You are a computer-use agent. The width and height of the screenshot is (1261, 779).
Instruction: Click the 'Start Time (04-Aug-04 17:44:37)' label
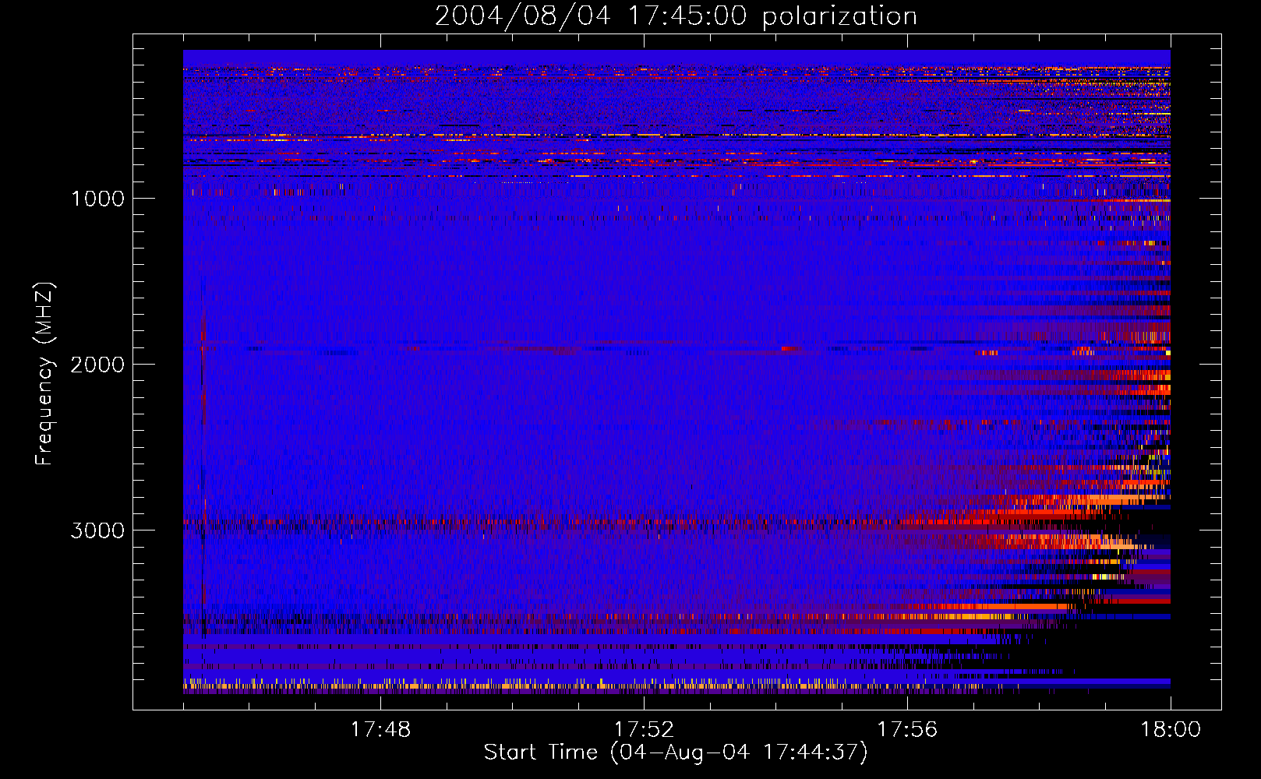676,753
